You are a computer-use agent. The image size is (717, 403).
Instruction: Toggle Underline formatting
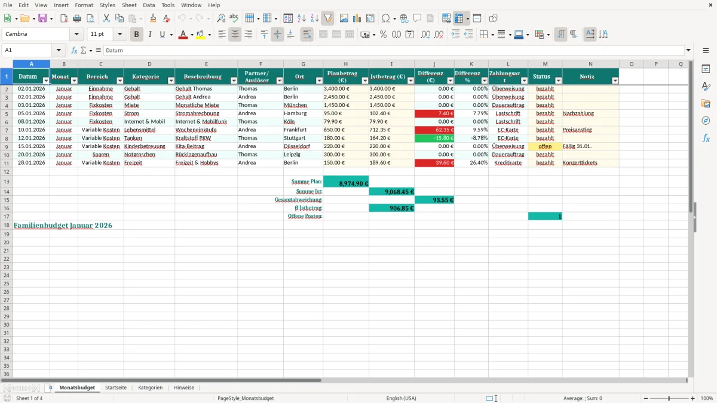point(163,35)
